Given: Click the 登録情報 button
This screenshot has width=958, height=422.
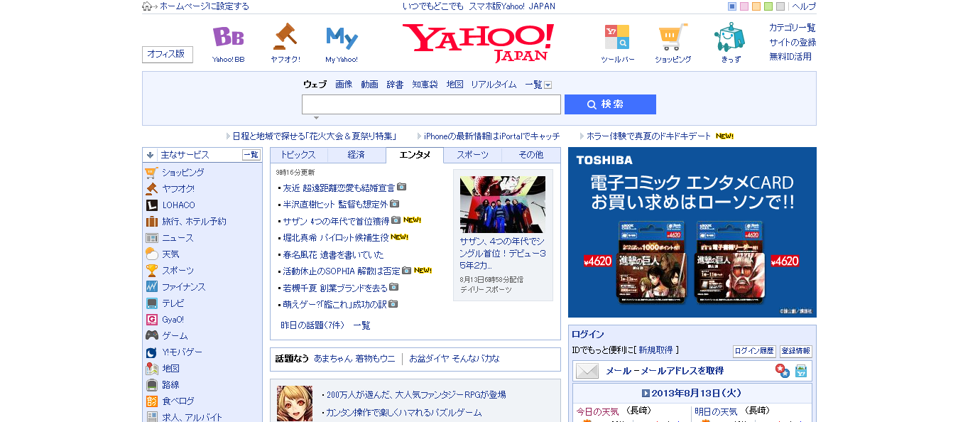Looking at the screenshot, I should coord(796,351).
